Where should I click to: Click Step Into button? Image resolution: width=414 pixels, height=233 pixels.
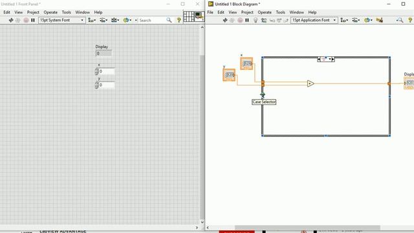(272, 20)
